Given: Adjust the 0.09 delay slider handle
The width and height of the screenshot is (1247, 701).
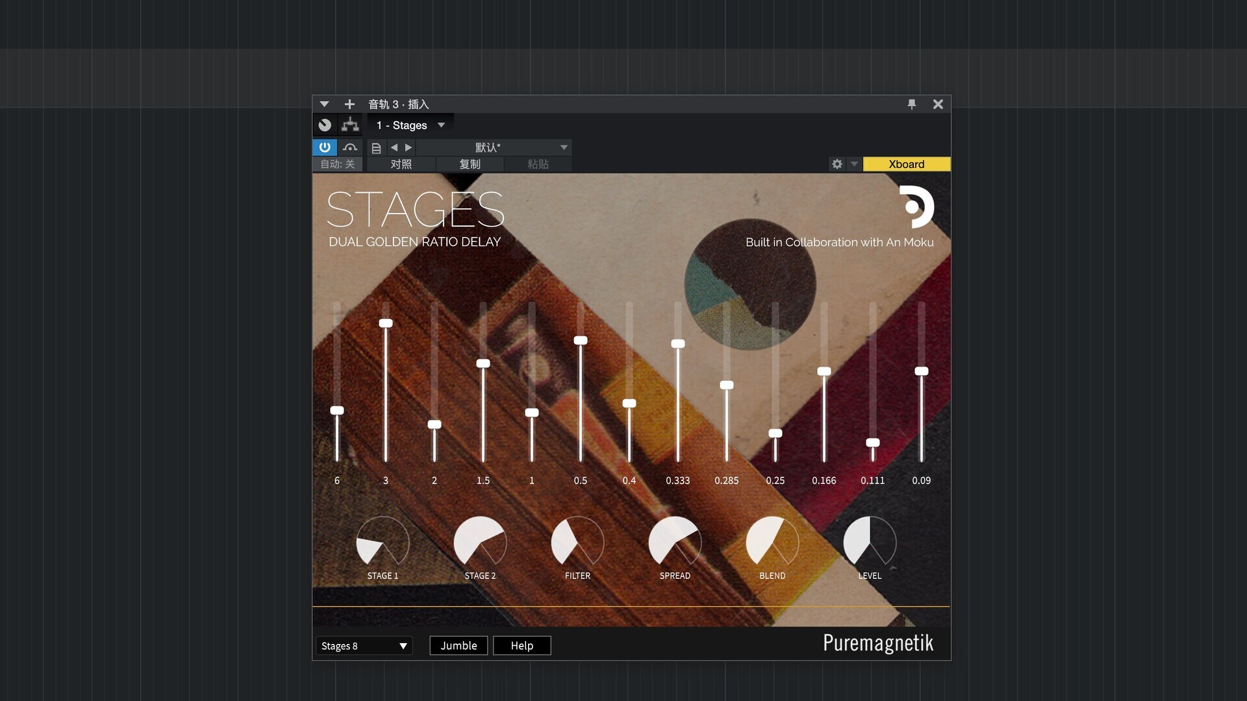Looking at the screenshot, I should (x=922, y=371).
